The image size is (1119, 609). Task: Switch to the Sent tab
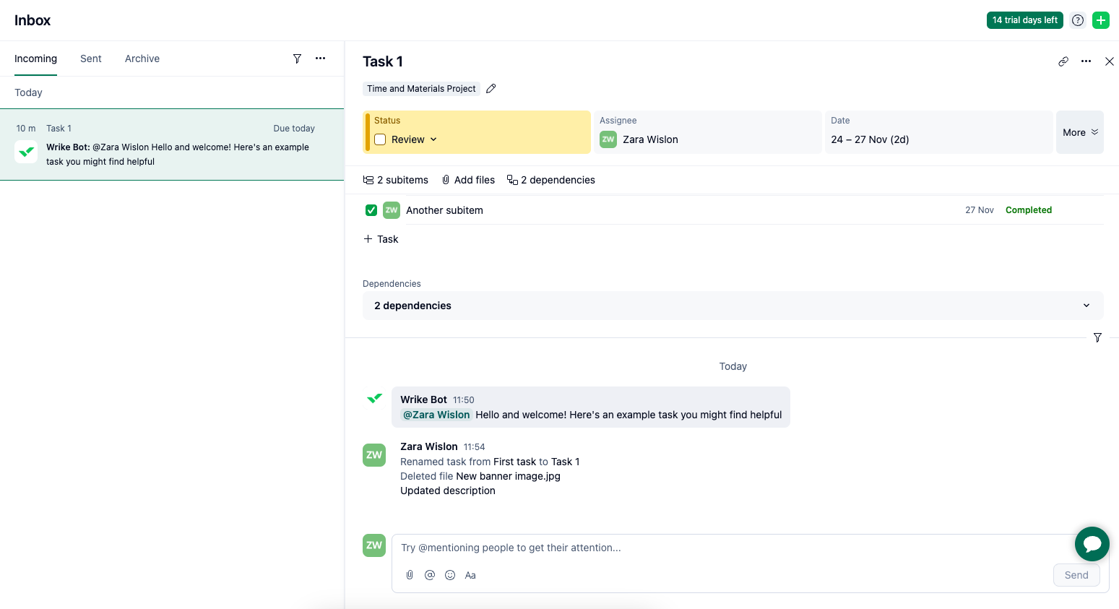click(x=91, y=59)
